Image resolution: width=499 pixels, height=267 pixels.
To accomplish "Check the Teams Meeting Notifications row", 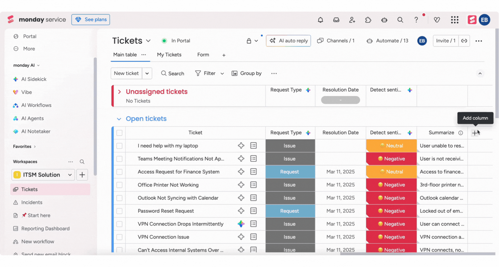I will tap(119, 159).
